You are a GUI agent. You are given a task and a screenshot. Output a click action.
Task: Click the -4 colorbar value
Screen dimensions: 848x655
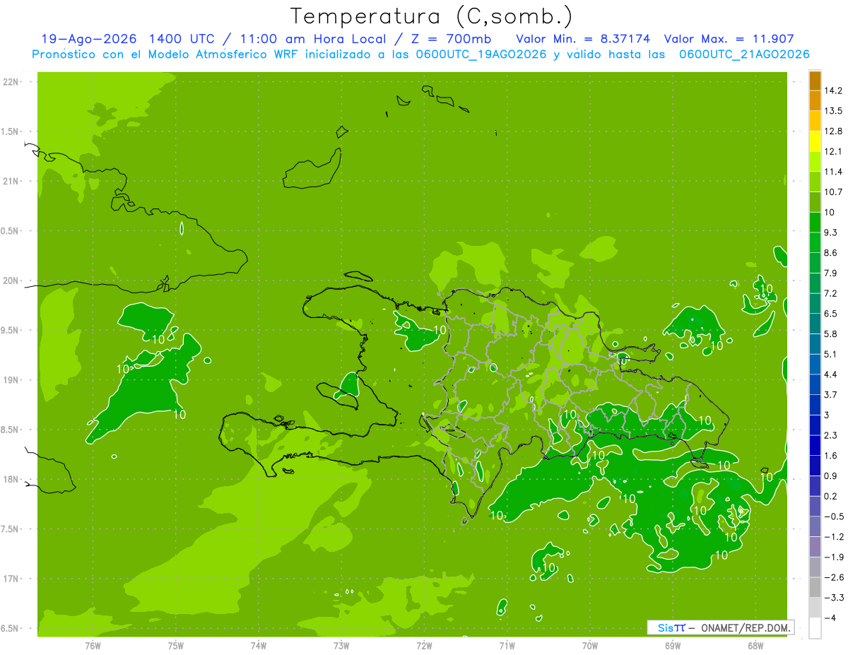point(830,618)
